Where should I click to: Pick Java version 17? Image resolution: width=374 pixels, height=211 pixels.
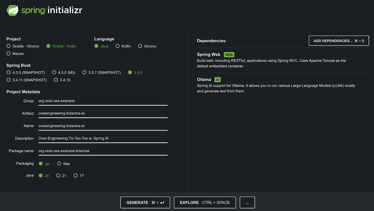79,176
